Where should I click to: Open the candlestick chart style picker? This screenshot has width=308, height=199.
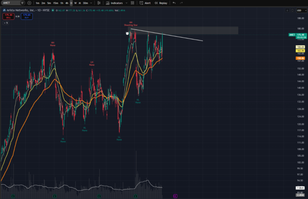(99, 3)
